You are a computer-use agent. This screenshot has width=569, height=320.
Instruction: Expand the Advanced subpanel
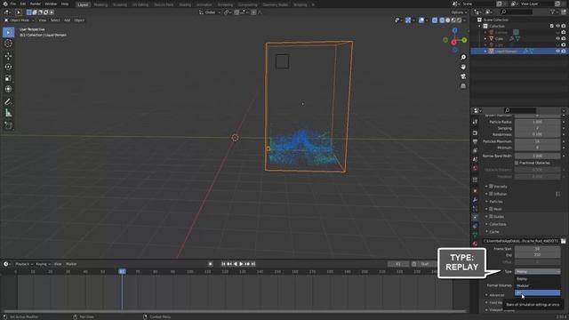coord(497,295)
